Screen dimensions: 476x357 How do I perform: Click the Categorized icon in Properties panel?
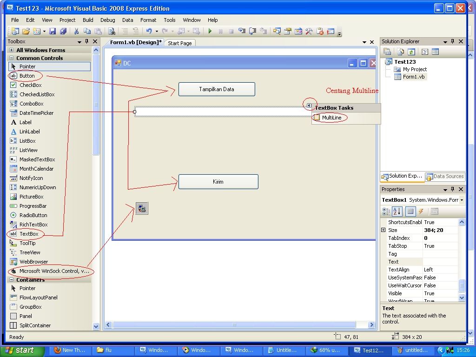click(x=386, y=212)
